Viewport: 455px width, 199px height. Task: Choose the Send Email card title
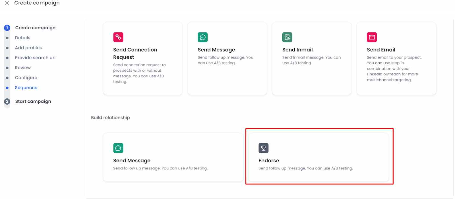click(381, 50)
